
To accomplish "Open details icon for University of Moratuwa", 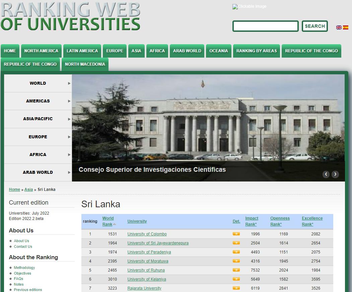I will 236,261.
